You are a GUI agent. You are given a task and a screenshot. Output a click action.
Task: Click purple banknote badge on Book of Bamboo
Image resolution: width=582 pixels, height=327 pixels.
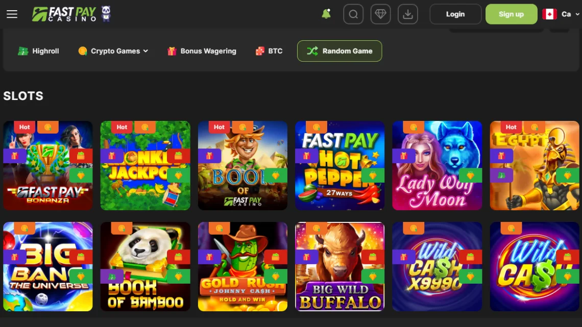pos(112,276)
